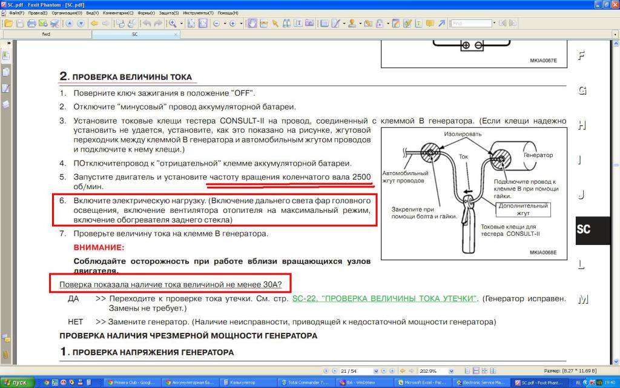The height and width of the screenshot is (388, 620).
Task: Open the Инструменты menu
Action: point(199,13)
